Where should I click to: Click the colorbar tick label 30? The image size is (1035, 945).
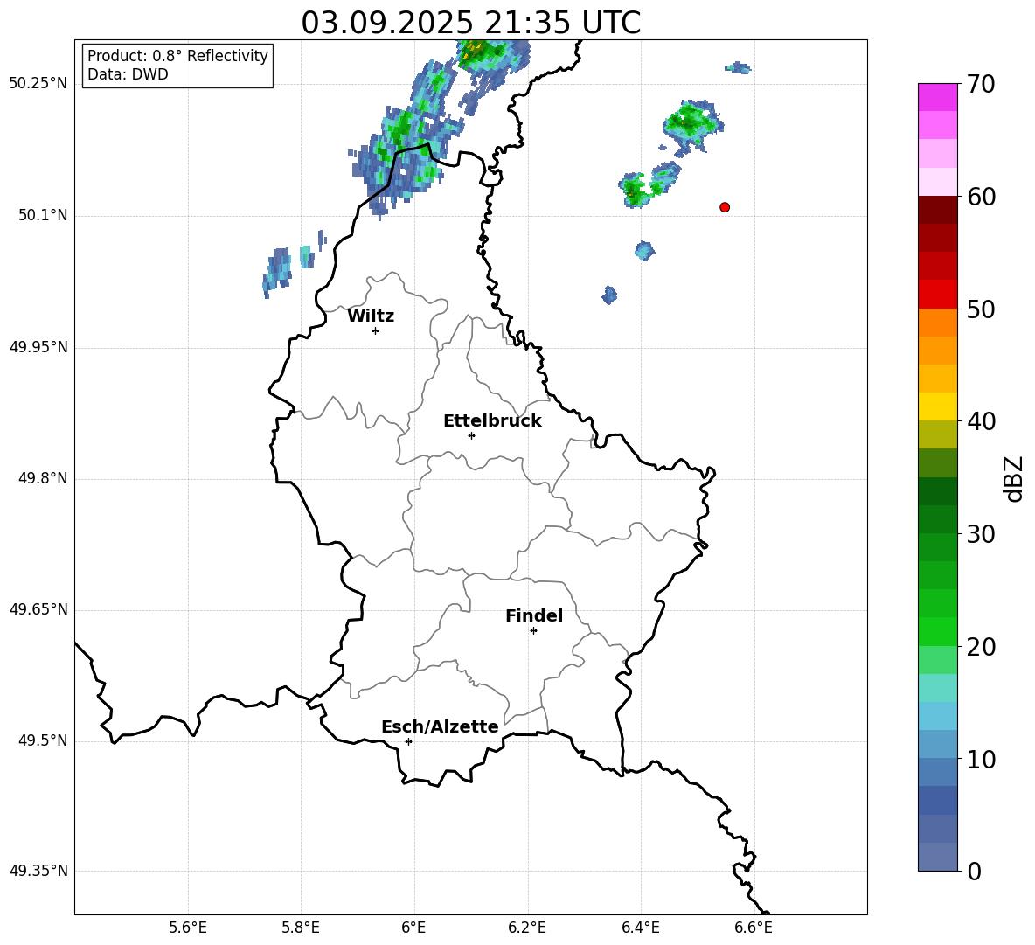pos(981,534)
